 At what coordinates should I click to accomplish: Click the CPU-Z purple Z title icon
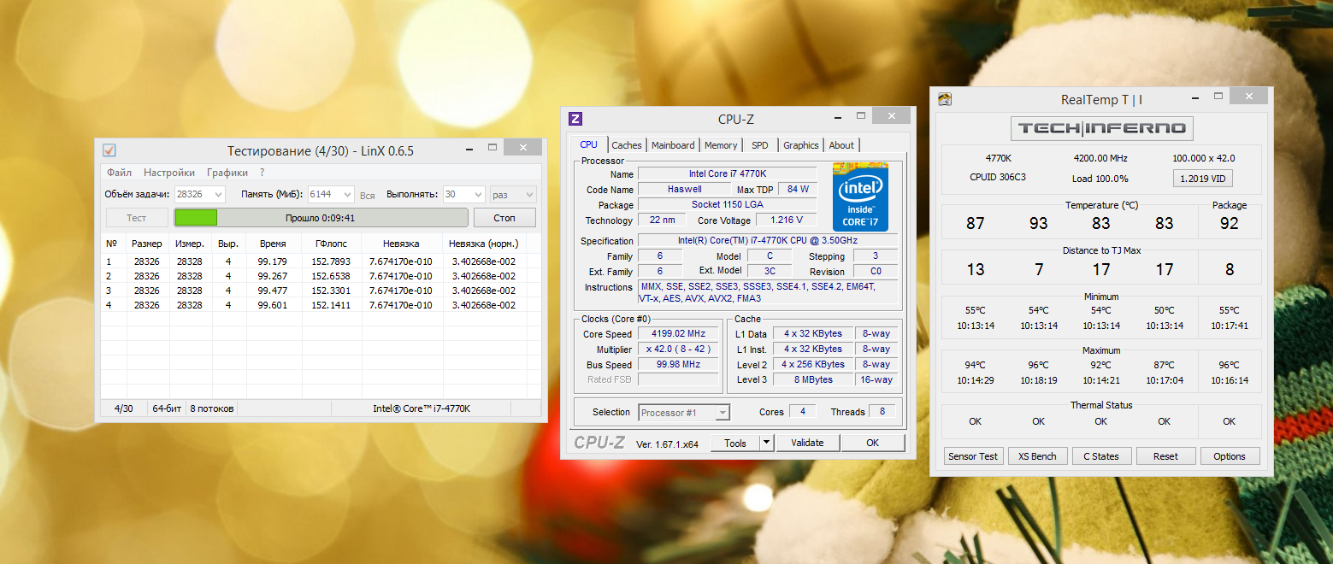(x=575, y=119)
